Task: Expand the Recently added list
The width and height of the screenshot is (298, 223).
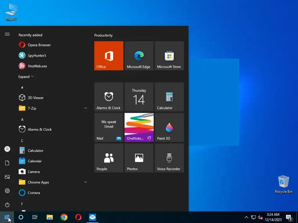Action: [x=26, y=77]
